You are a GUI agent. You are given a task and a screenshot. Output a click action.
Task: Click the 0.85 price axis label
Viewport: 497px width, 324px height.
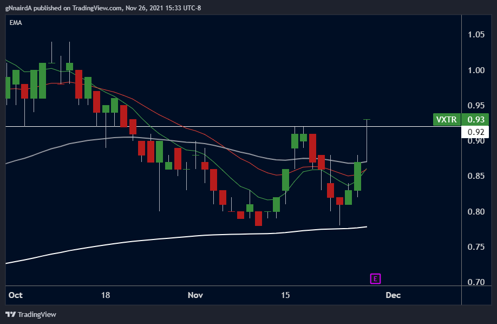pyautogui.click(x=476, y=176)
